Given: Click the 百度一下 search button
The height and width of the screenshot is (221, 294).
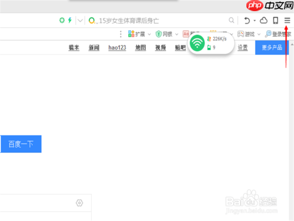Looking at the screenshot, I should (x=21, y=144).
